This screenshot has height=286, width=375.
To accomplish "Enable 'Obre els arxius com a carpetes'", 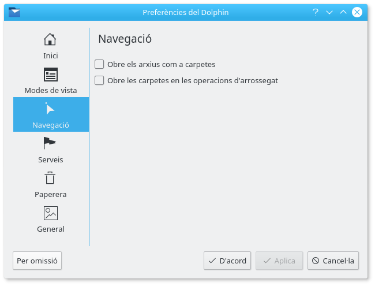I will pos(99,64).
